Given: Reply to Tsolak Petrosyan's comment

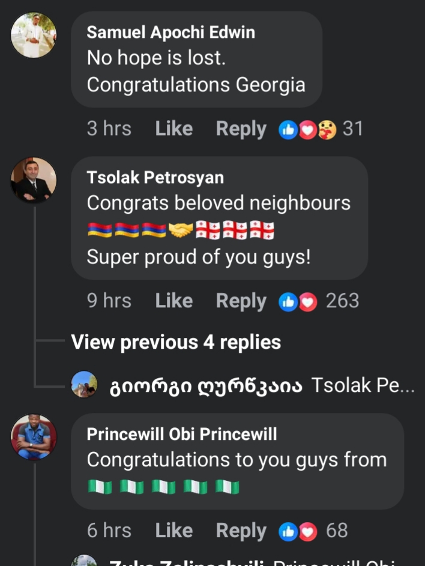Looking at the screenshot, I should tap(241, 301).
